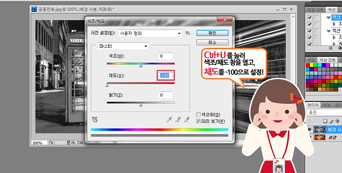Hide the 배경 사본 layer eye icon
Screen dimensions: 342x173
tap(310, 130)
